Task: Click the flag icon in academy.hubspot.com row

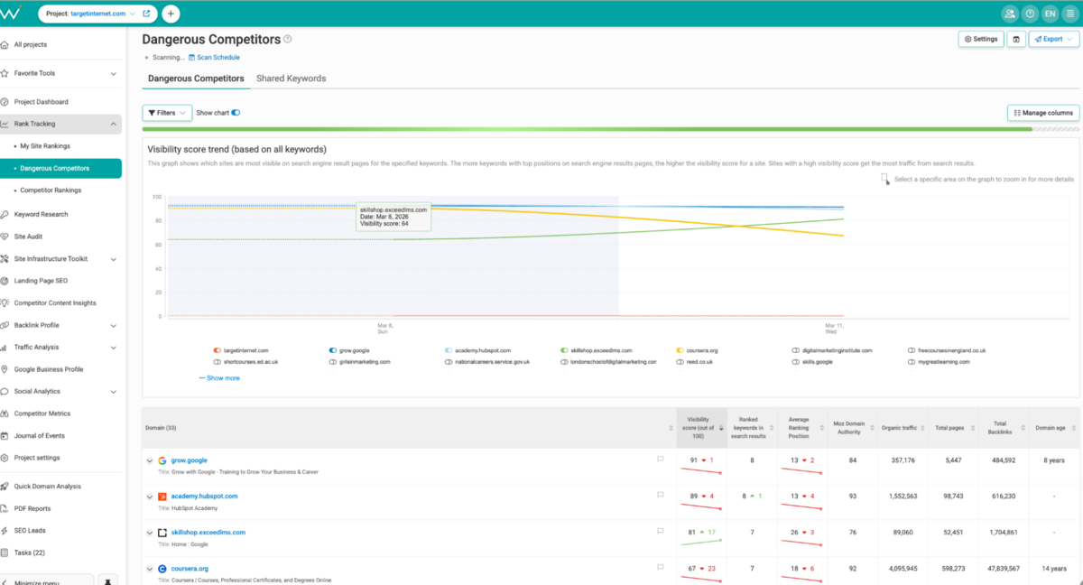Action: 661,495
